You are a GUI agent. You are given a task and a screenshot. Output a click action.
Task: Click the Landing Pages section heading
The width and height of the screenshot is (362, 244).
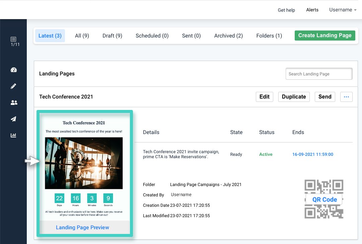pos(57,74)
